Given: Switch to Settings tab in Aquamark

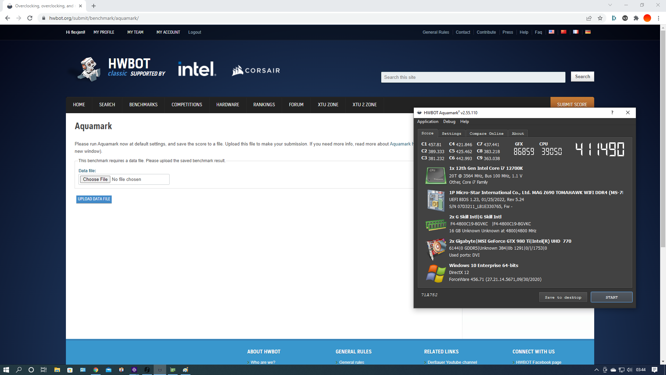Looking at the screenshot, I should pos(451,133).
